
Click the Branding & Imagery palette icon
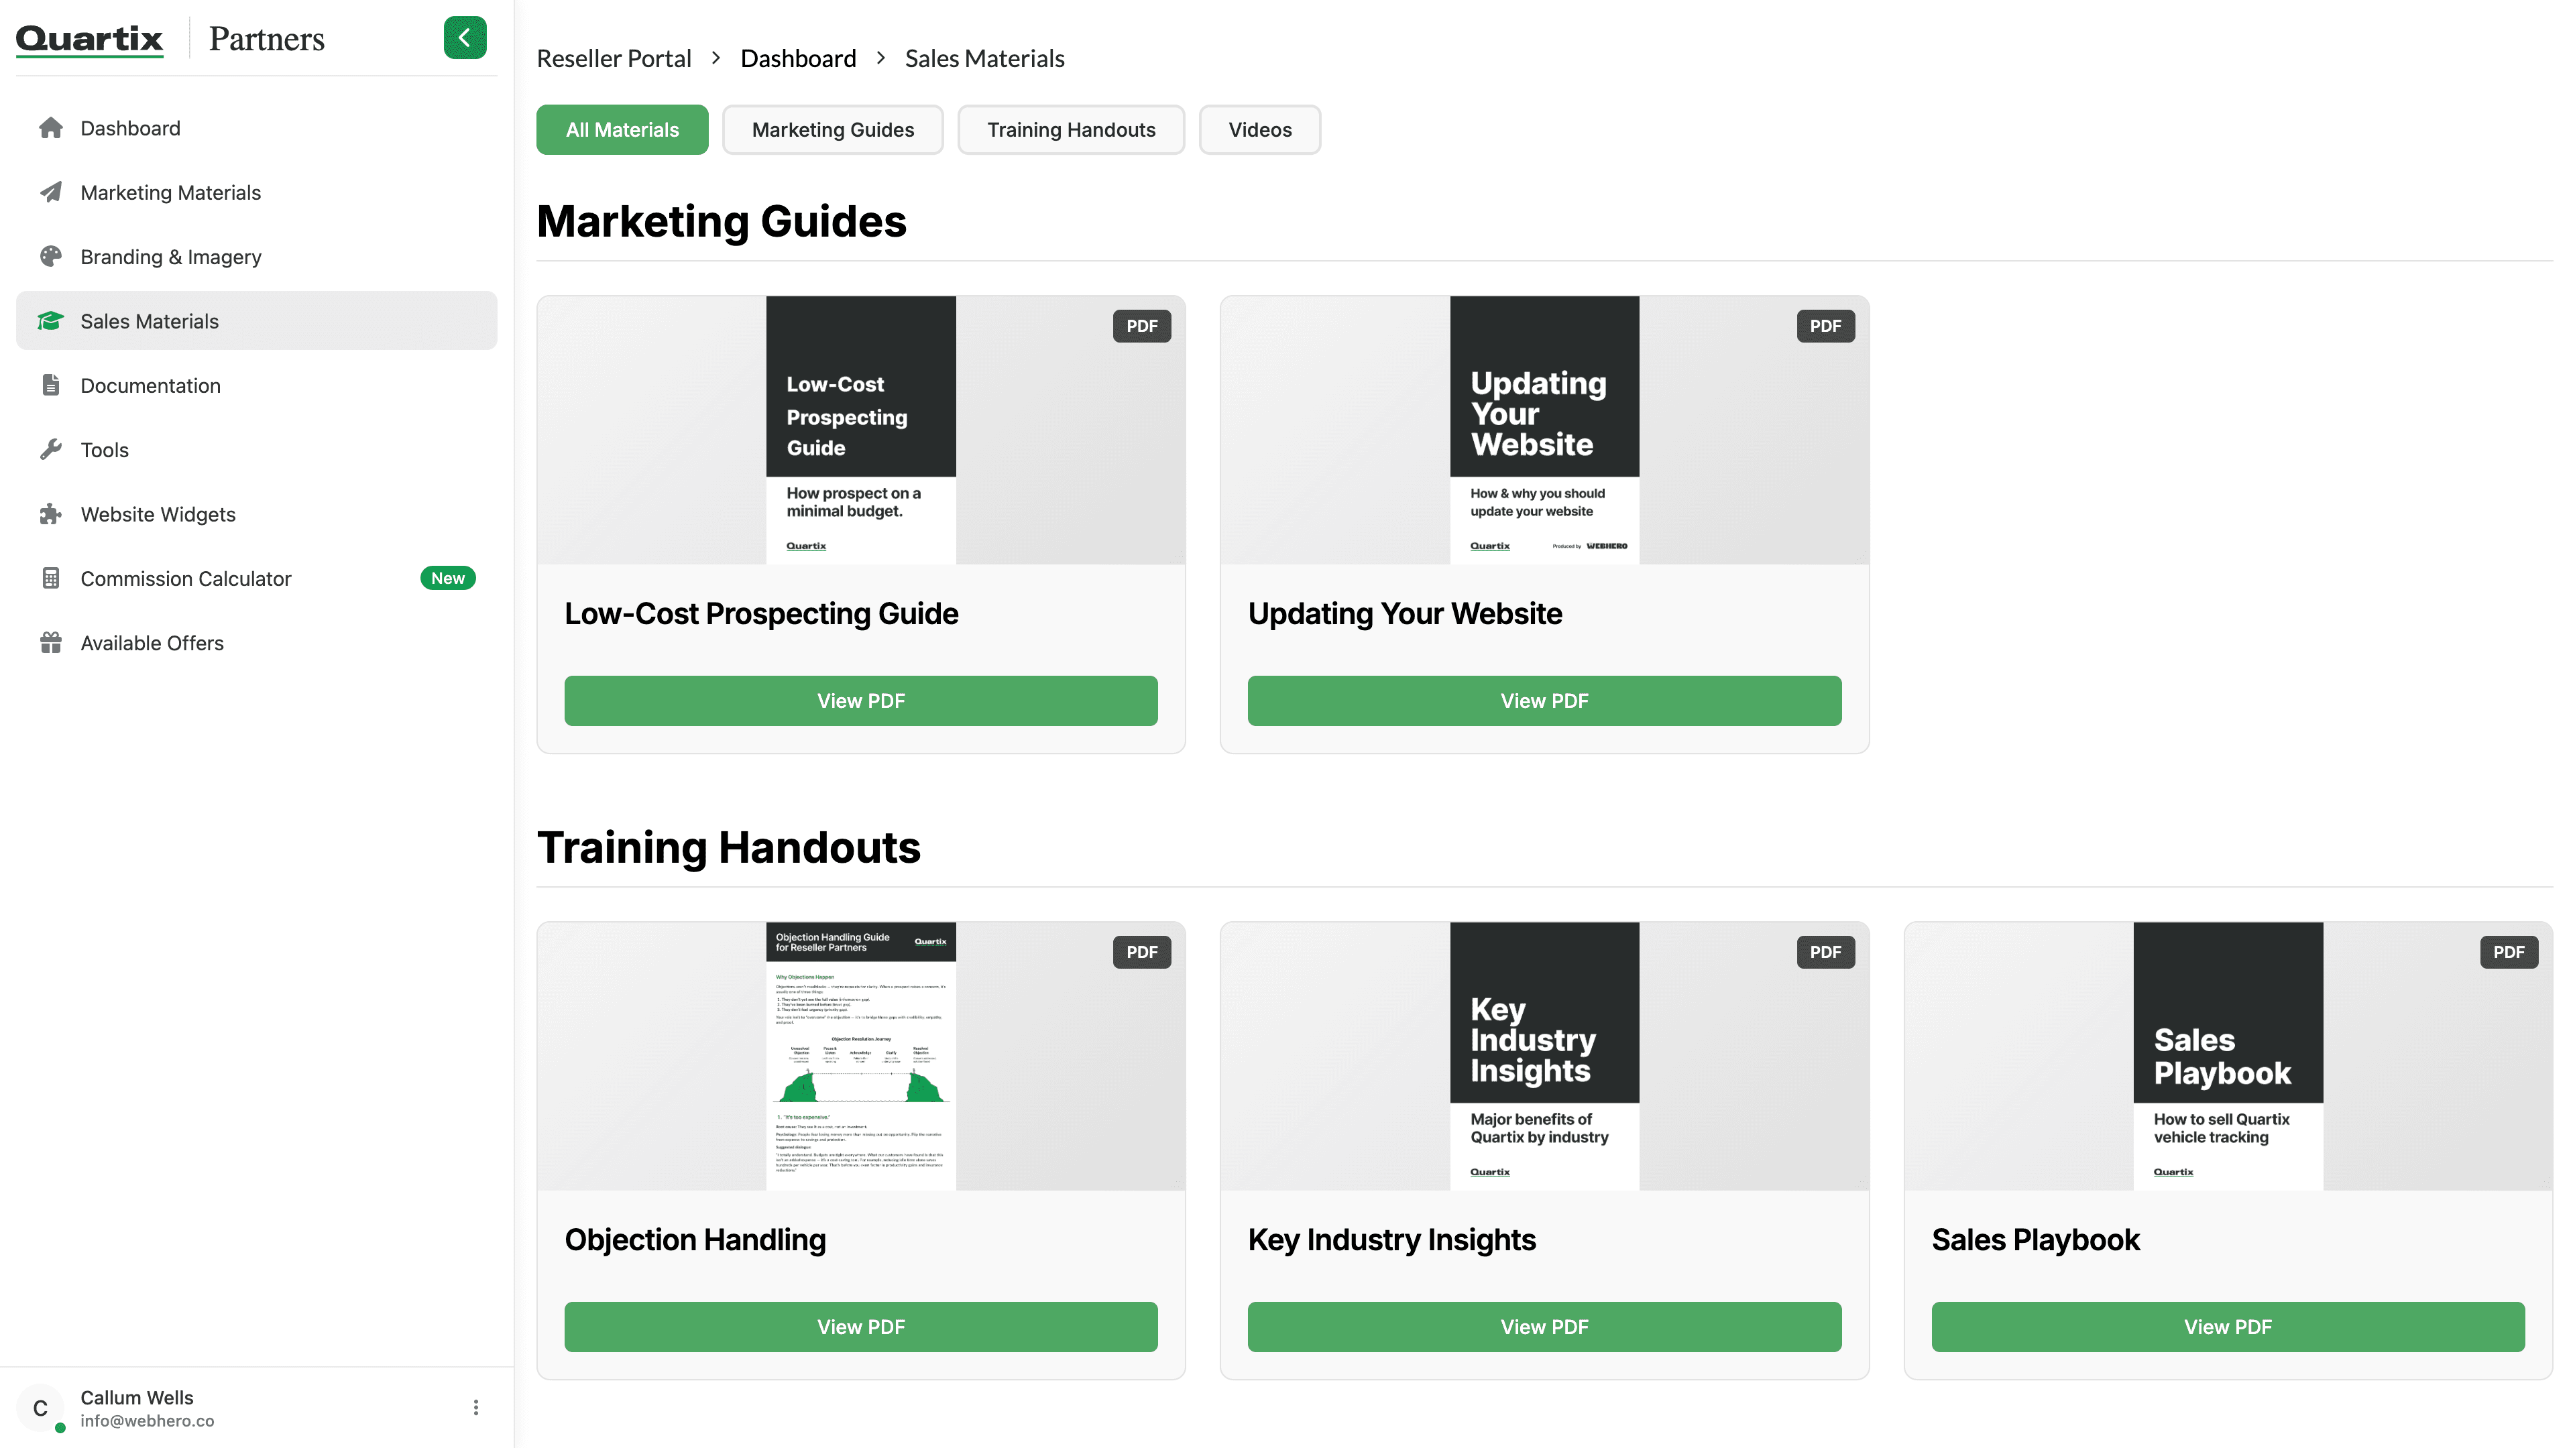(51, 257)
